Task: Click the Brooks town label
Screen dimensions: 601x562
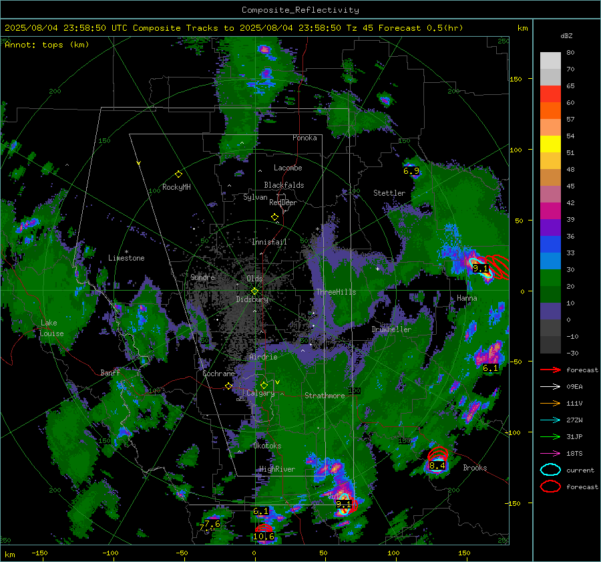Action: pos(475,468)
